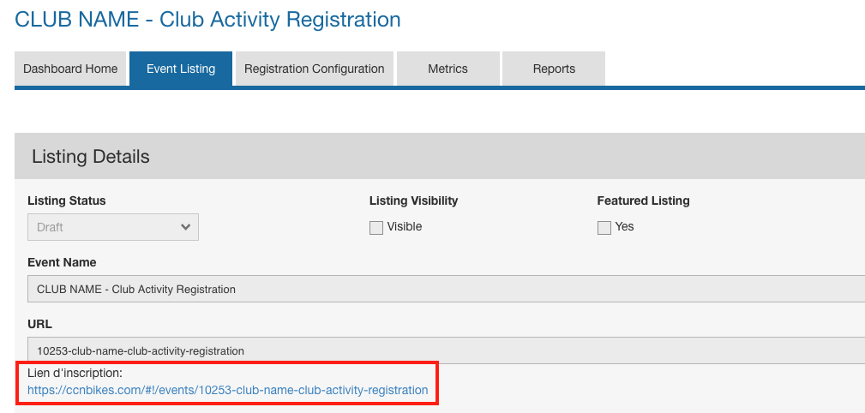Click inside the Event Name text field

[x=446, y=289]
